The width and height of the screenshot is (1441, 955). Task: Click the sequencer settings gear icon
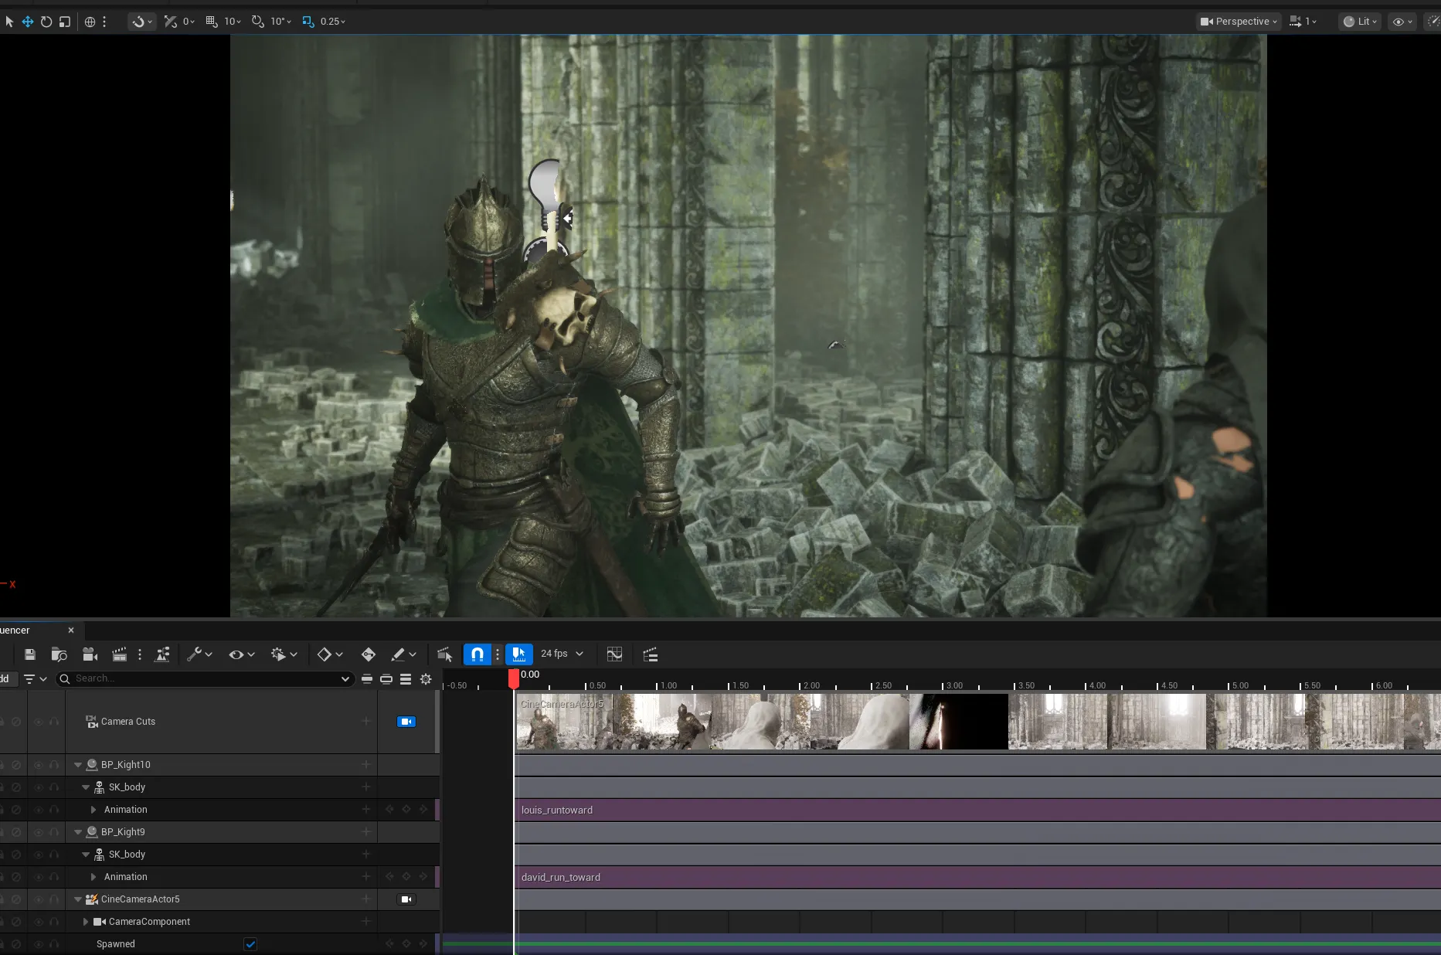coord(426,679)
